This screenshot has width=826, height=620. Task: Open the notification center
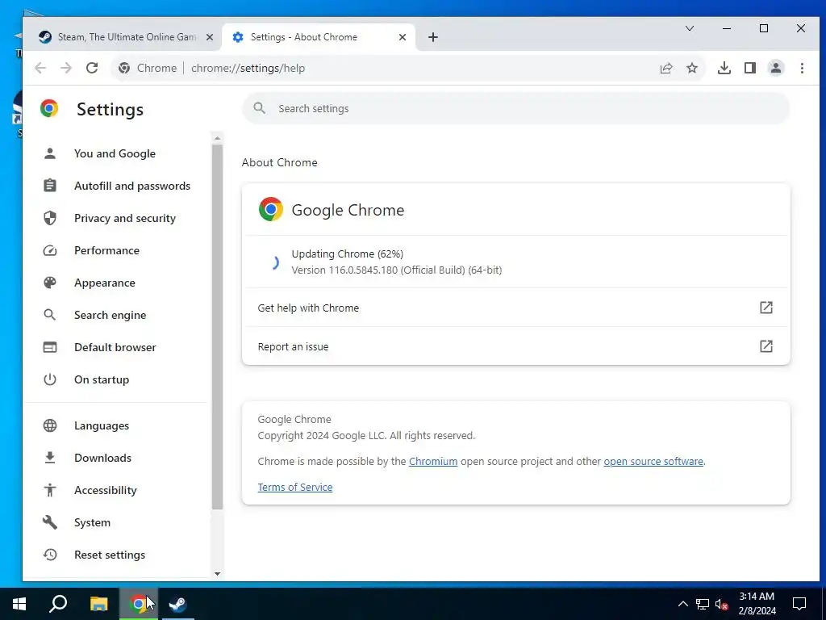click(799, 604)
